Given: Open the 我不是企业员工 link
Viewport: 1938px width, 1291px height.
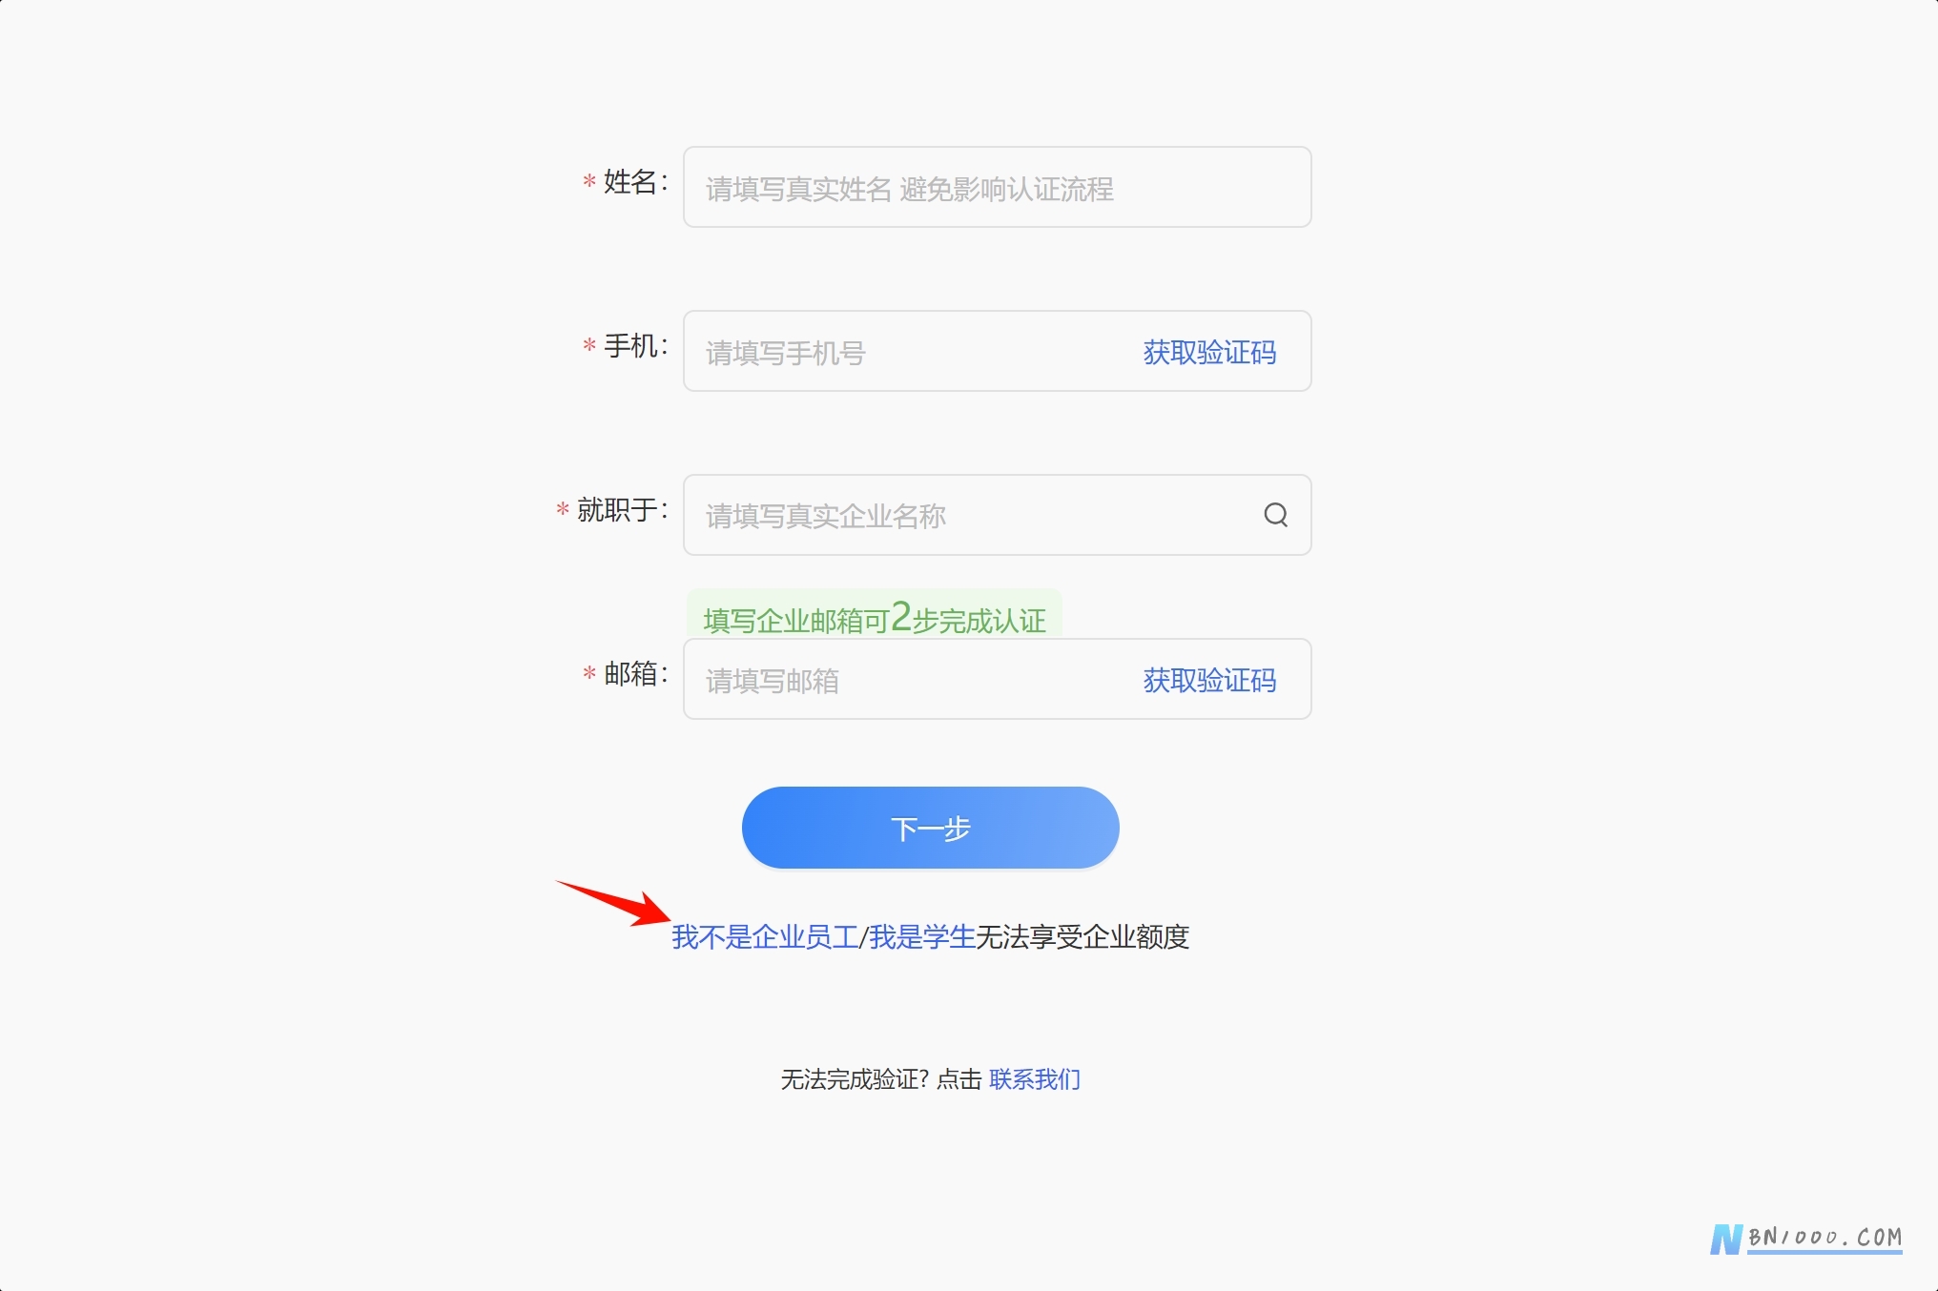Looking at the screenshot, I should point(765,936).
